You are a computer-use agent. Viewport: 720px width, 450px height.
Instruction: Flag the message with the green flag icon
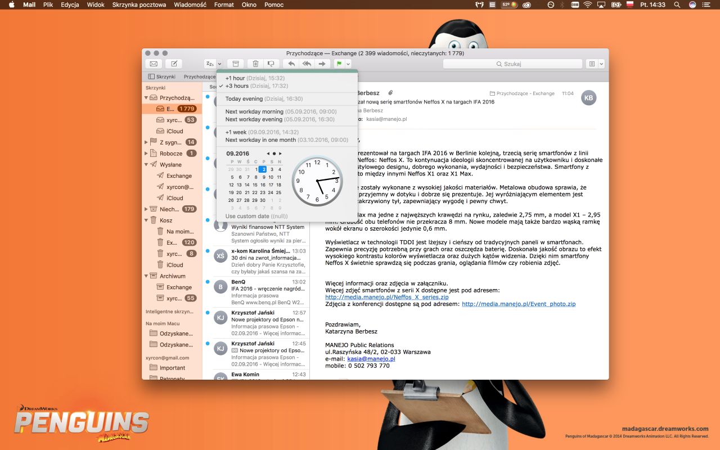click(x=339, y=64)
